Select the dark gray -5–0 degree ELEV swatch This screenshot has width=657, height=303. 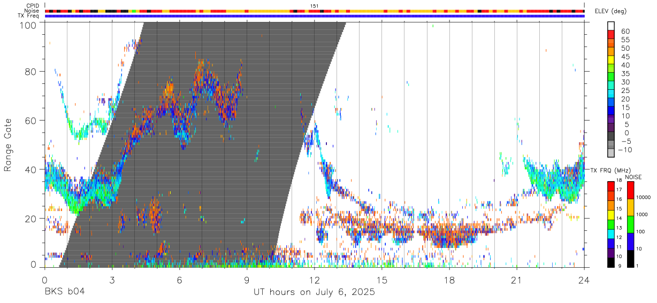[x=611, y=135]
